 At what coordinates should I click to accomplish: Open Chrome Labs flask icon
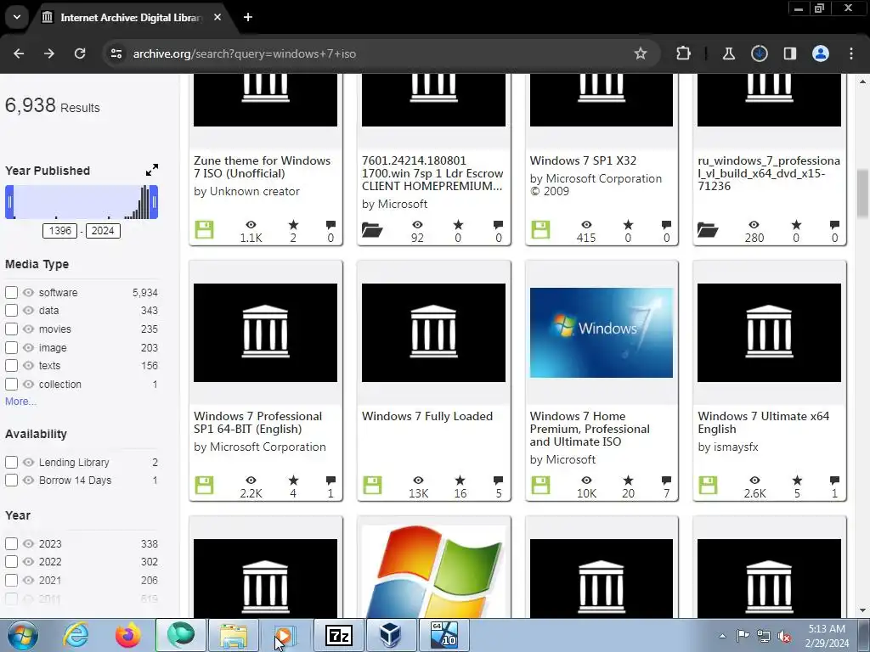click(x=728, y=53)
